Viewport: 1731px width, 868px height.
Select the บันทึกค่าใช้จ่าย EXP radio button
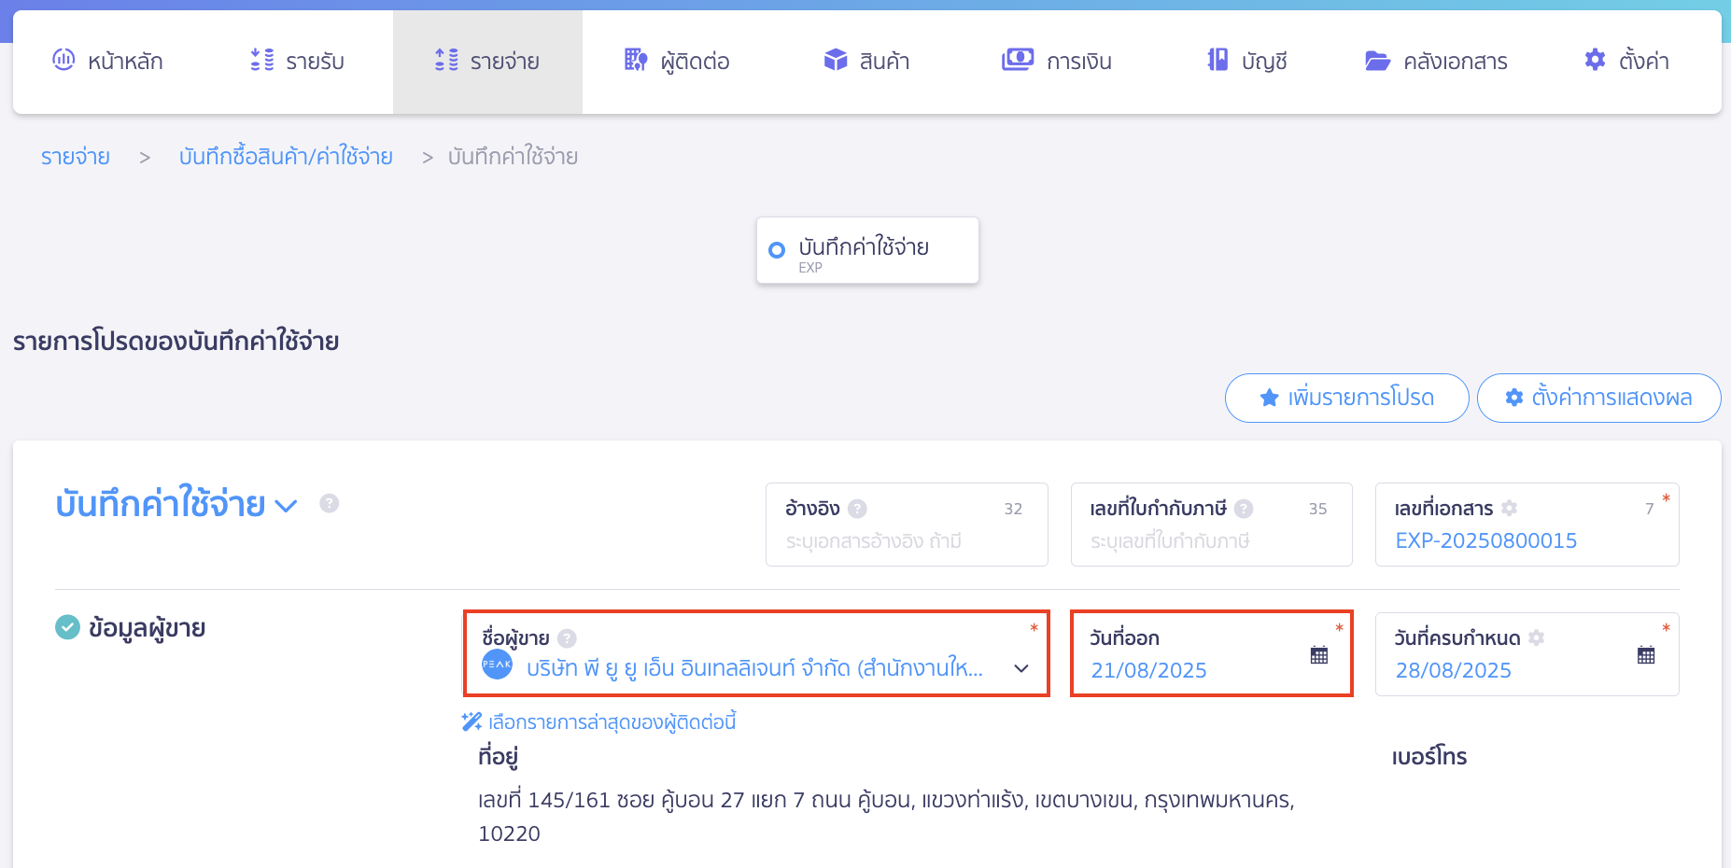pyautogui.click(x=776, y=249)
